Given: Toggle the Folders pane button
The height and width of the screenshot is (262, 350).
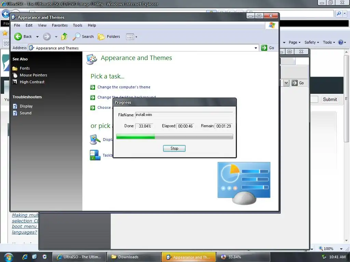Looking at the screenshot, I should tap(109, 37).
